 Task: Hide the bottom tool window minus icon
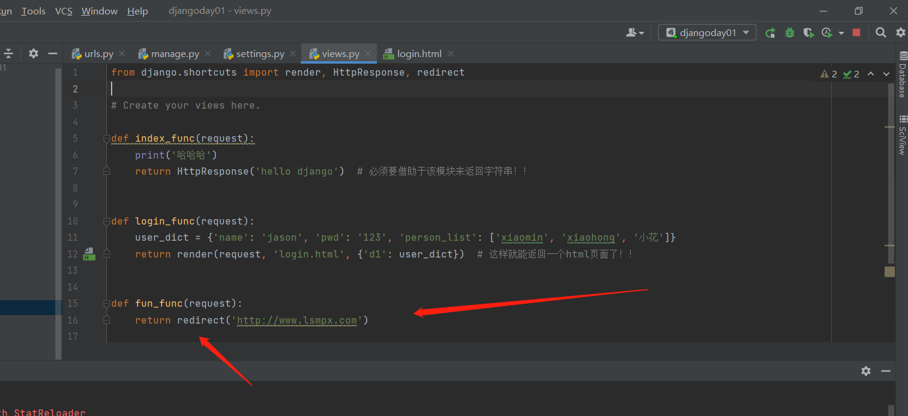886,371
